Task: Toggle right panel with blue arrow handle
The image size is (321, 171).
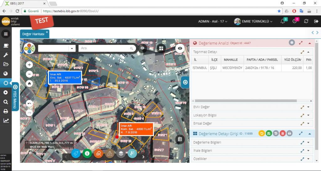Action: (x=185, y=82)
